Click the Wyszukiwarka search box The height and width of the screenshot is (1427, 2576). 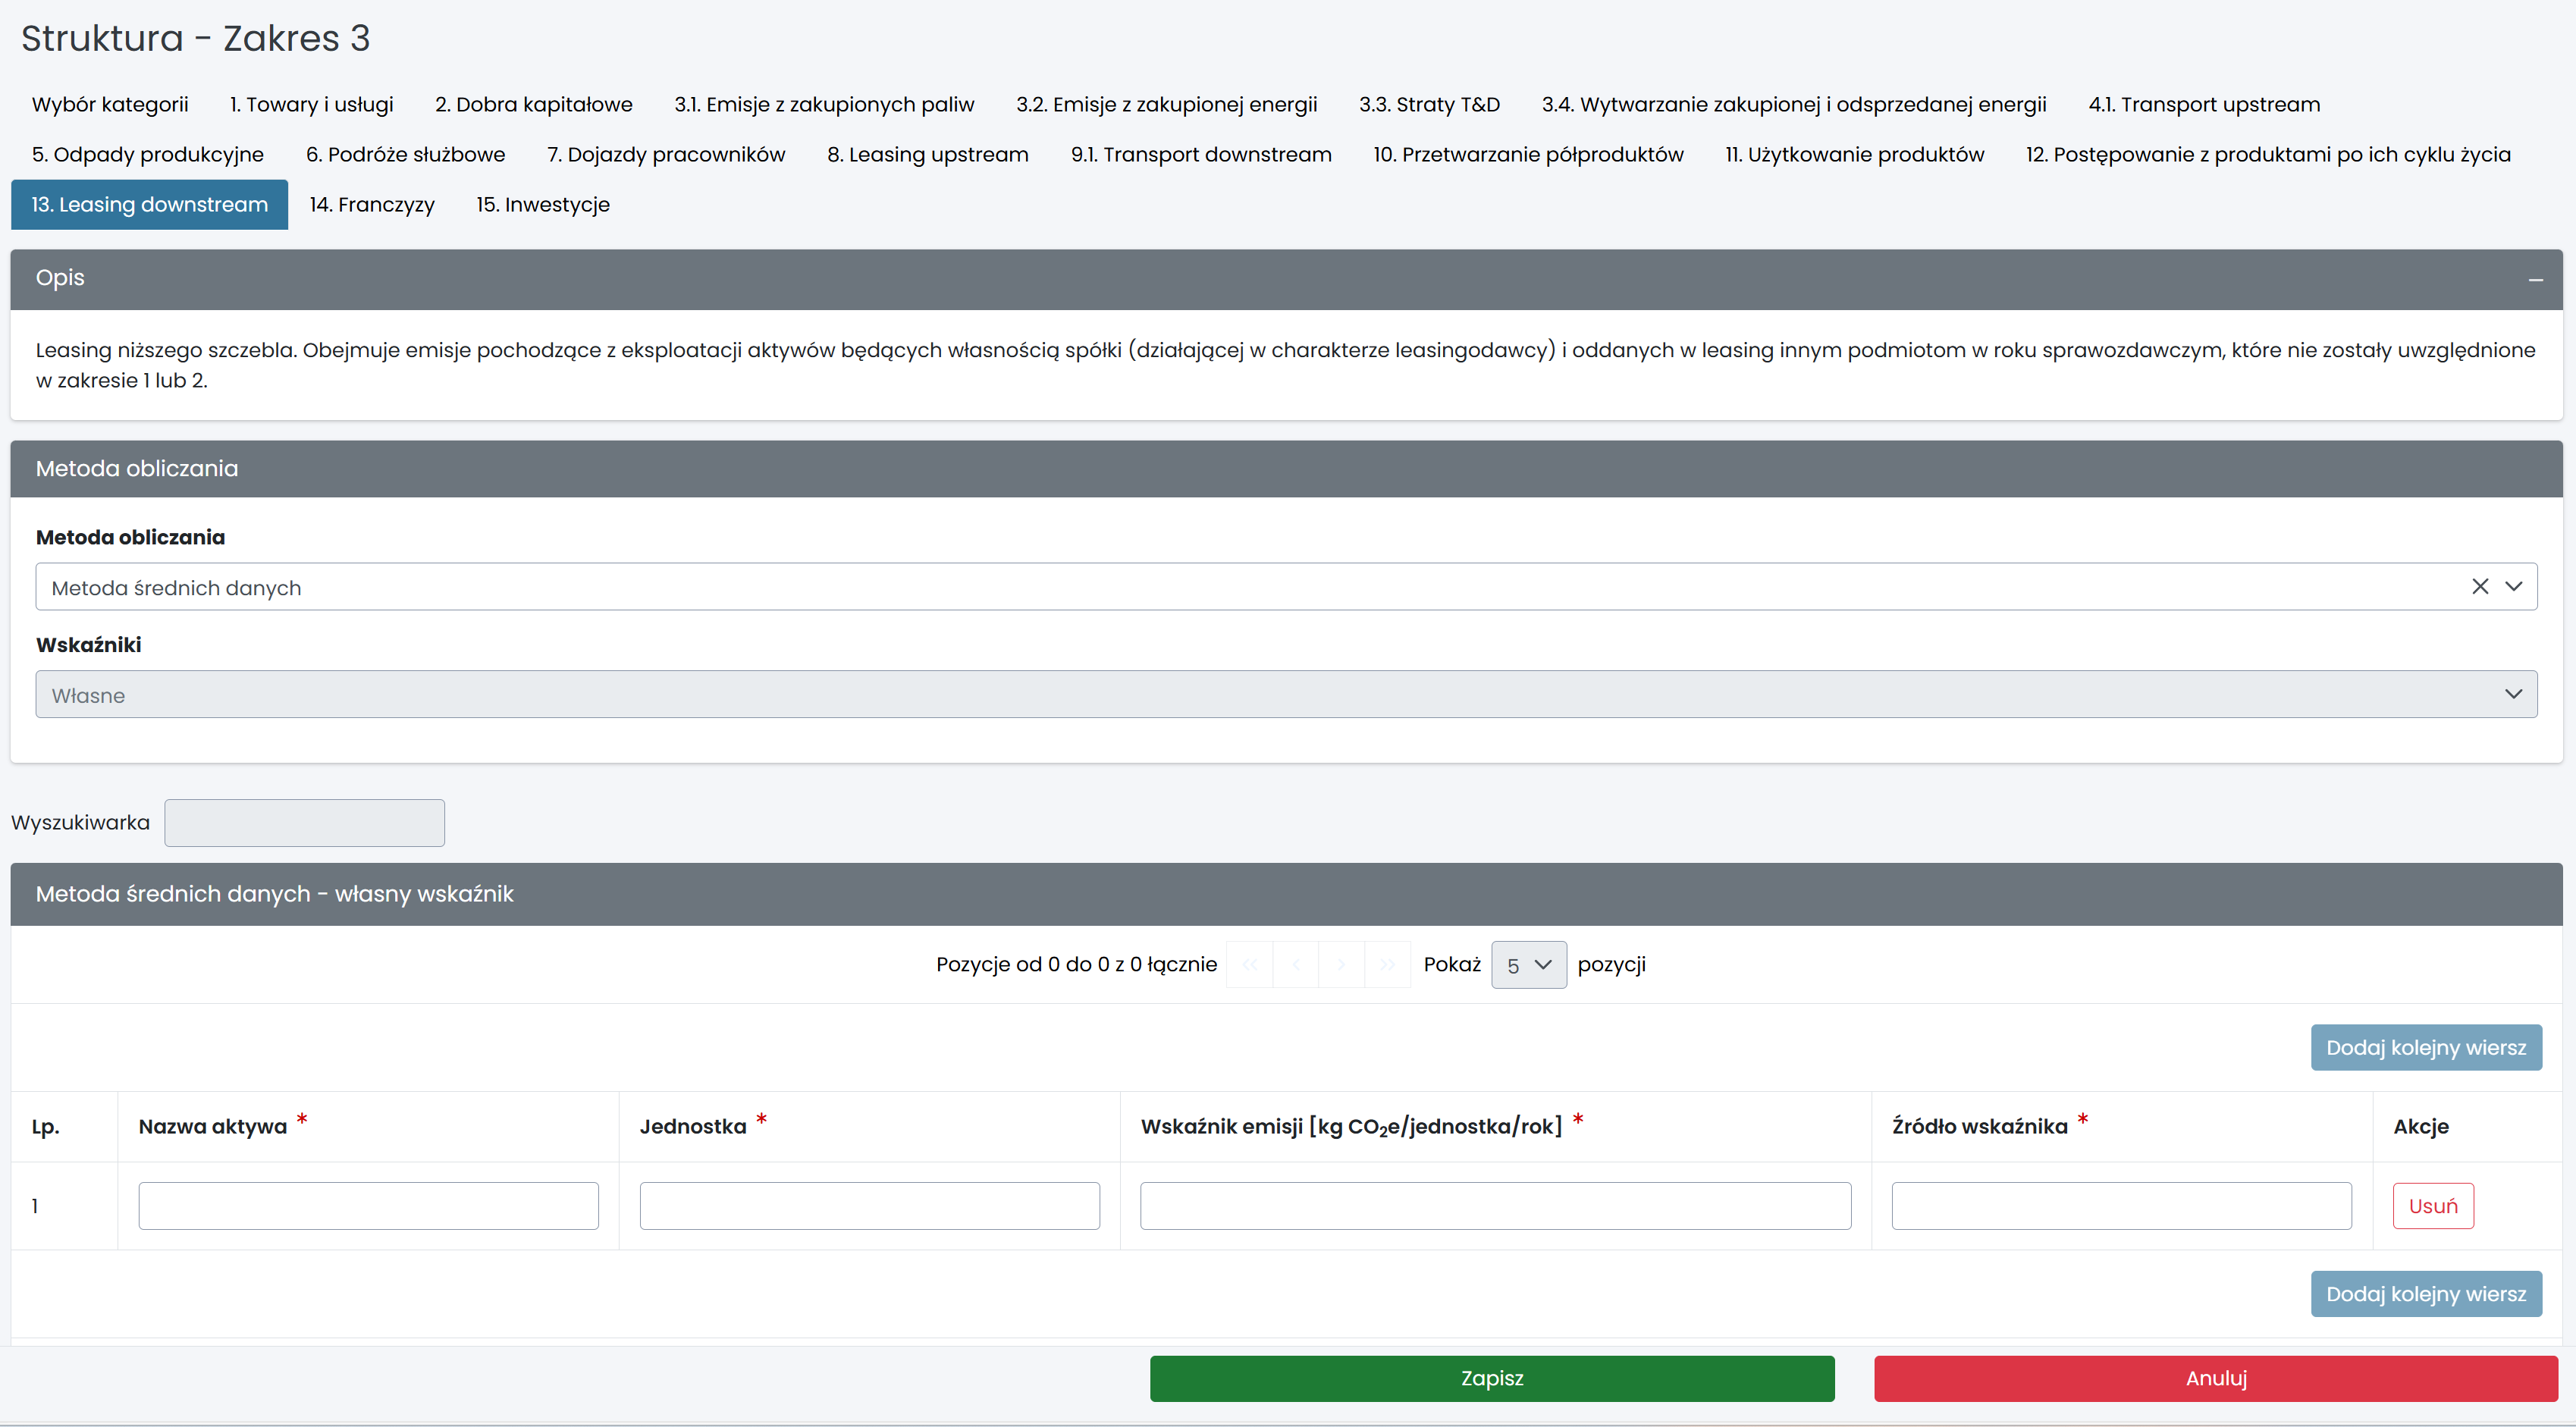click(x=304, y=823)
